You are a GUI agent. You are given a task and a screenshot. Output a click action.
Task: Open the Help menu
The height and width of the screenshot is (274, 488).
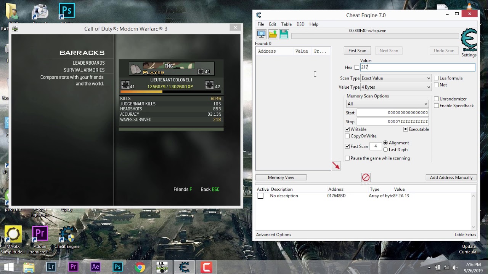point(314,24)
